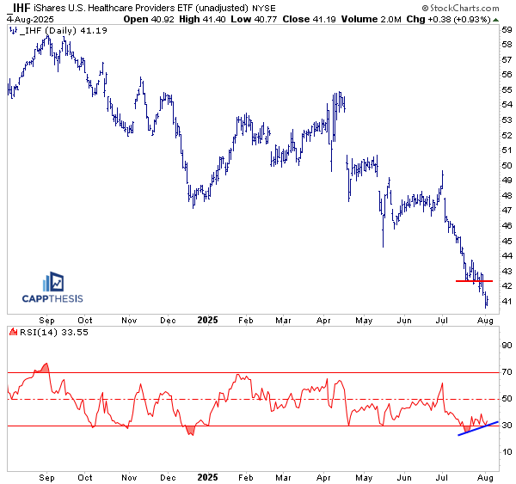Click the short red support line near 42
This screenshot has width=516, height=484.
coord(474,281)
